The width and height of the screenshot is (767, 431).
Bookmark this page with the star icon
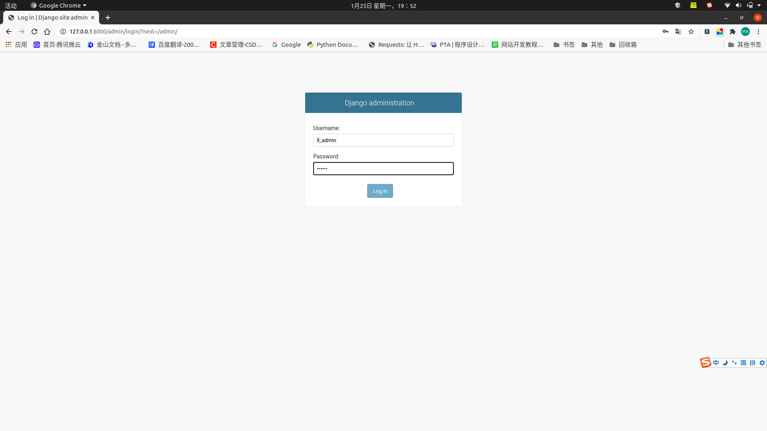point(691,32)
